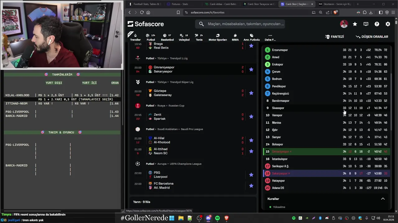Select the Futbol sport icon

tap(150, 37)
